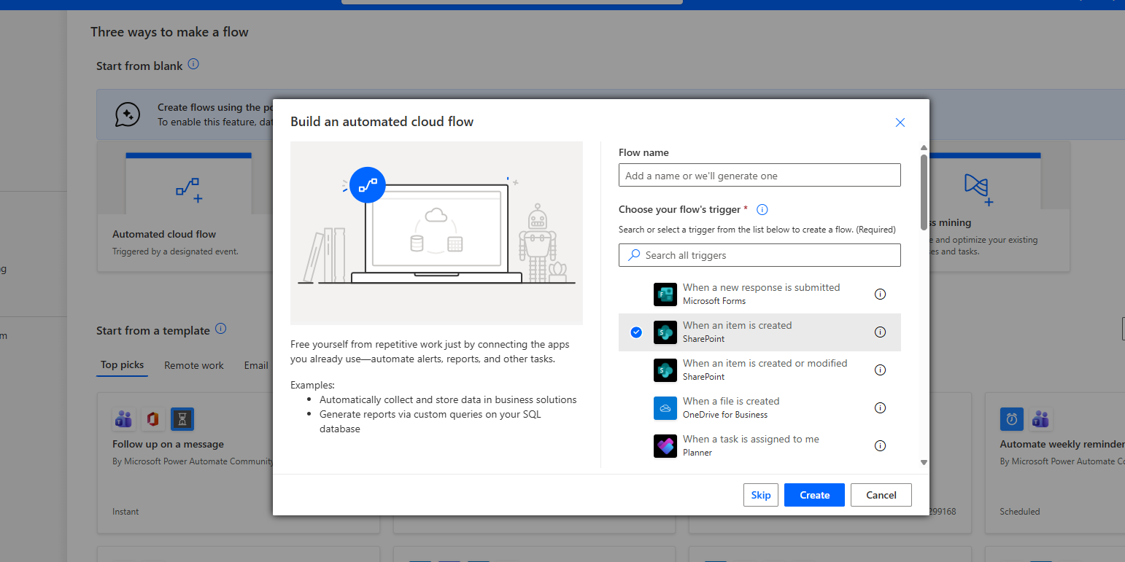Image resolution: width=1125 pixels, height=562 pixels.
Task: Click SharePoint icon for item created or modified
Action: (x=665, y=370)
